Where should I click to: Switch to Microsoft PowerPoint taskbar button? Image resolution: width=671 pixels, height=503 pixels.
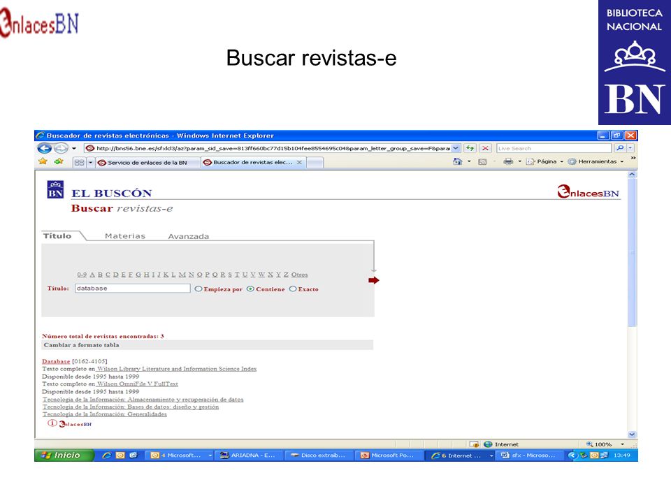[390, 455]
